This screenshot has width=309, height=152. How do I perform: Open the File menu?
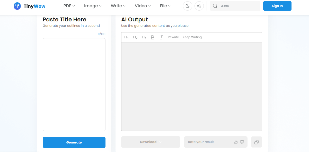165,6
